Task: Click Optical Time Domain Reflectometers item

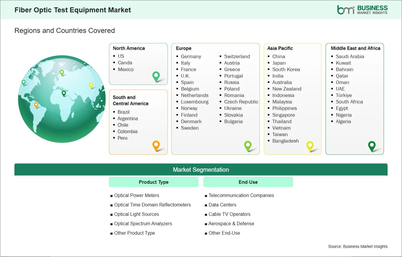Action: (x=152, y=205)
